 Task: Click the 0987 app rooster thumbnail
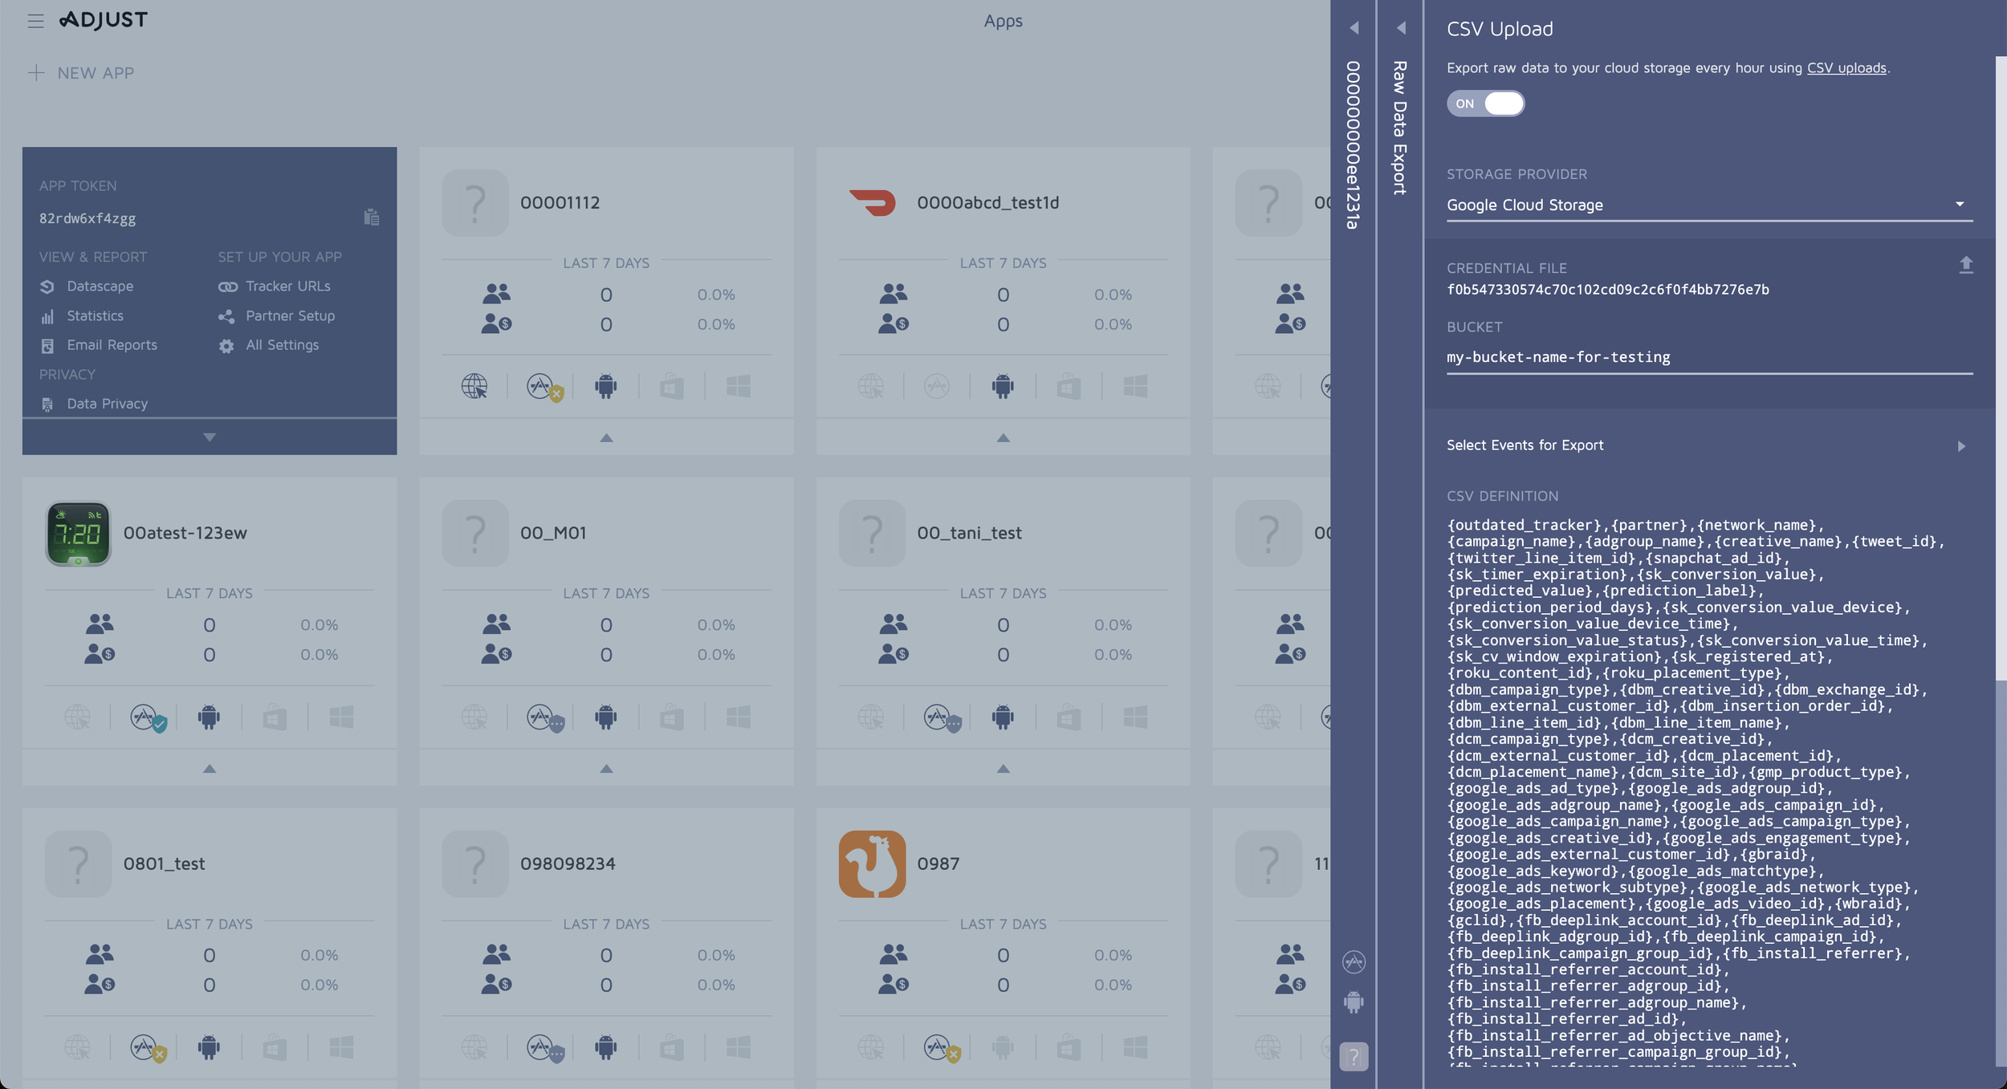tap(872, 863)
